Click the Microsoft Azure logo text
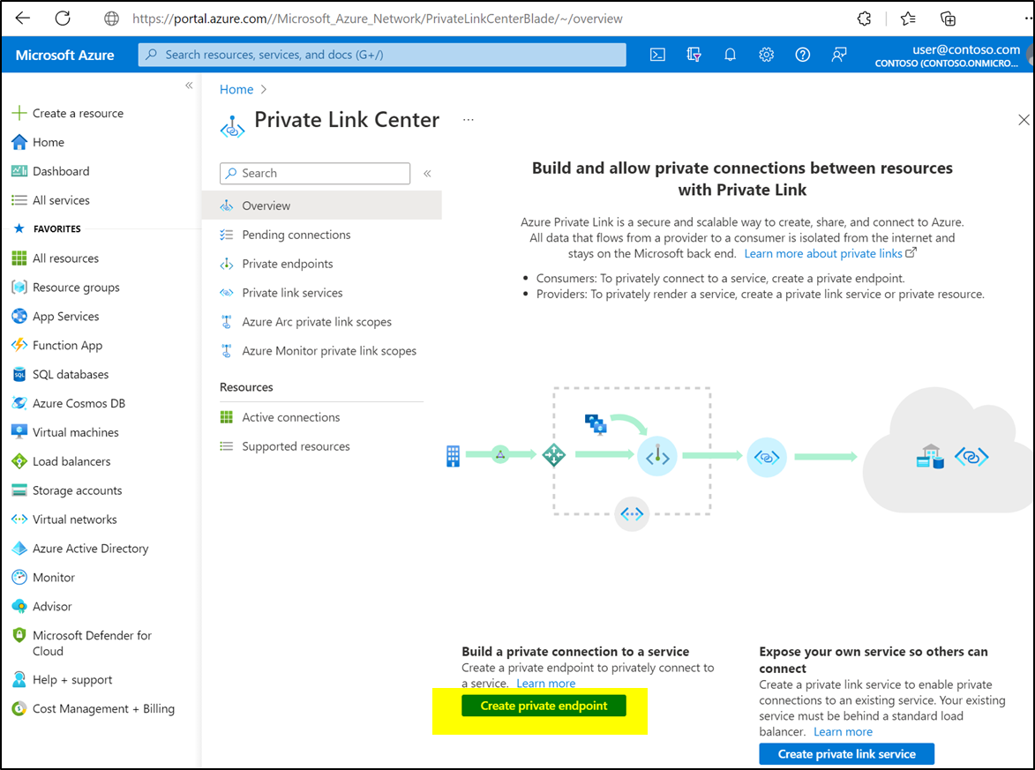This screenshot has height=770, width=1035. coord(64,55)
